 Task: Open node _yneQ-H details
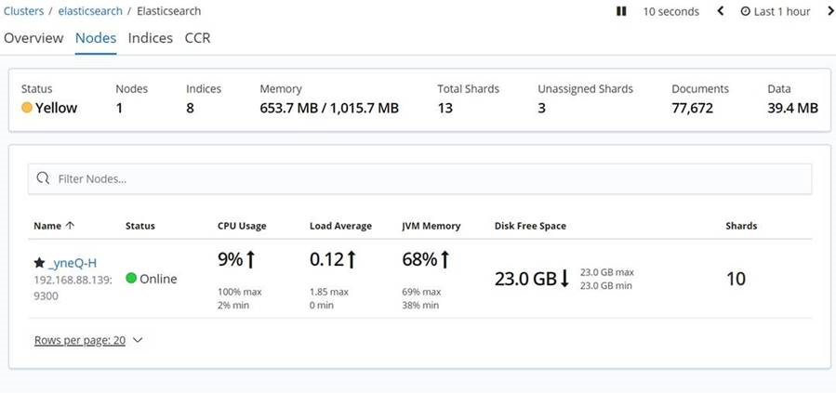(72, 263)
